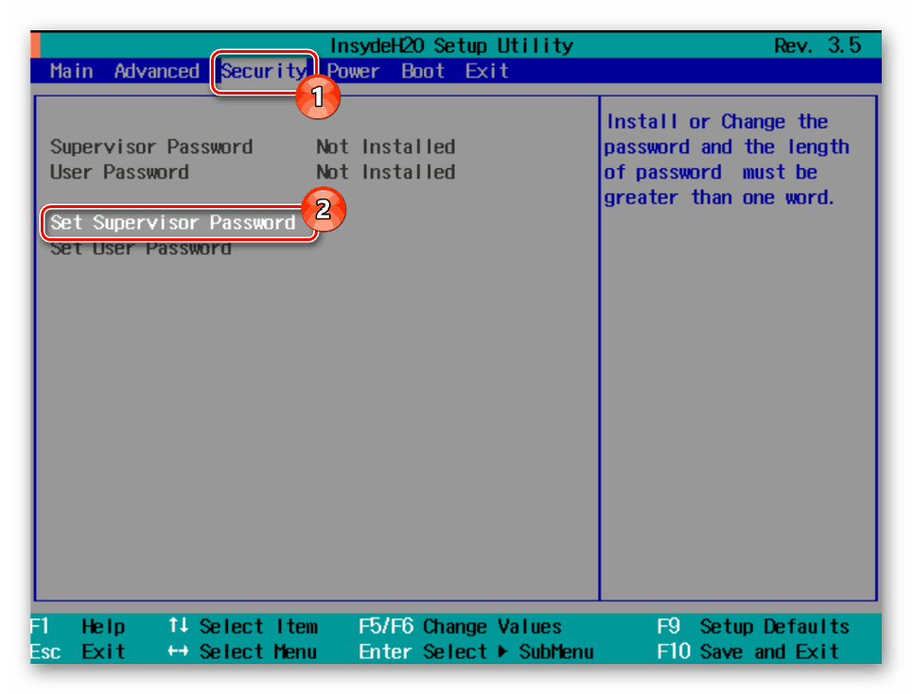Click F5/F6 Change Values hint
The image size is (912, 694).
(460, 627)
